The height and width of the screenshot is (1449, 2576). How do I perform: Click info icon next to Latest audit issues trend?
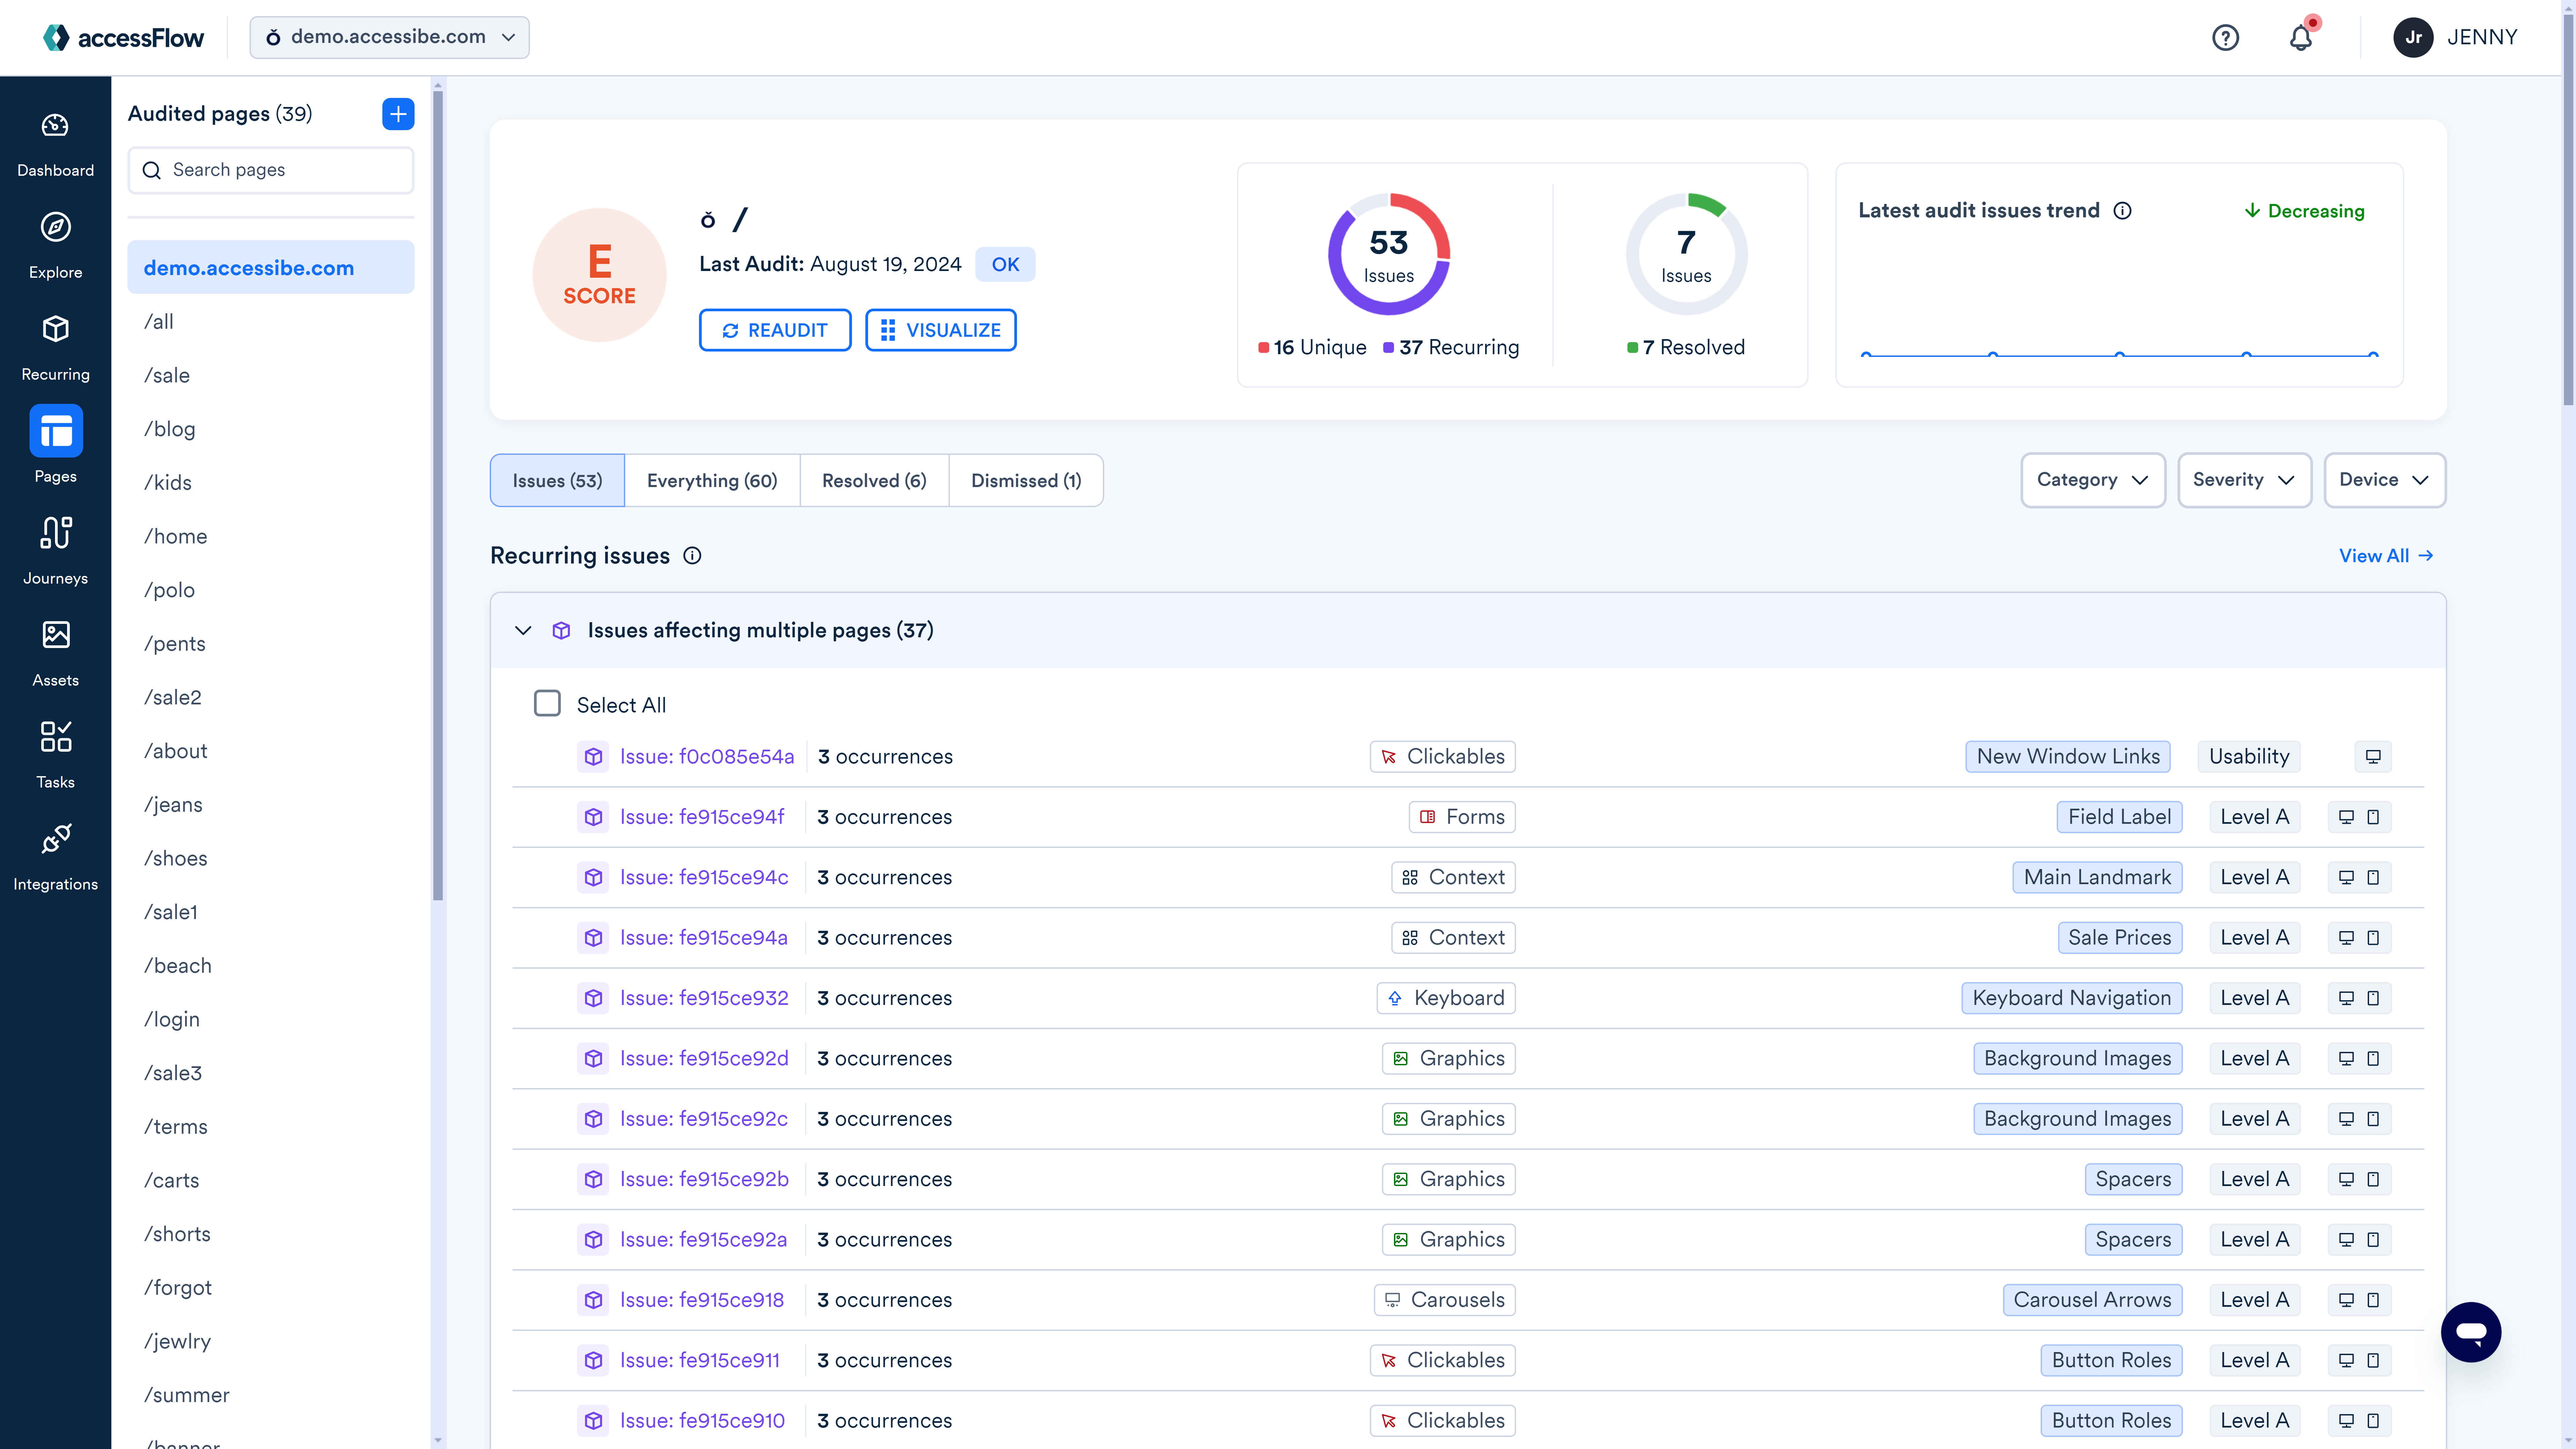(2122, 211)
